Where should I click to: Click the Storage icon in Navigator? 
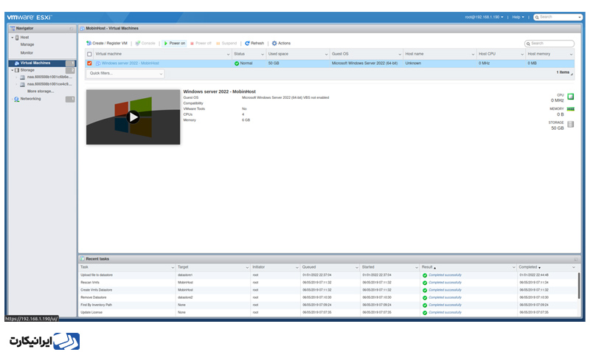click(17, 70)
